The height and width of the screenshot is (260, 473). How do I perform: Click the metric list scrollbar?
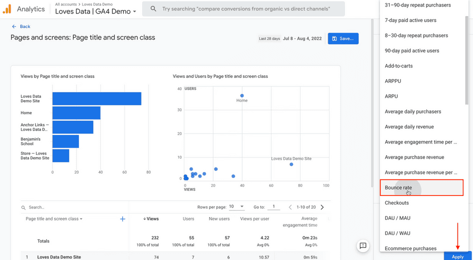467,60
